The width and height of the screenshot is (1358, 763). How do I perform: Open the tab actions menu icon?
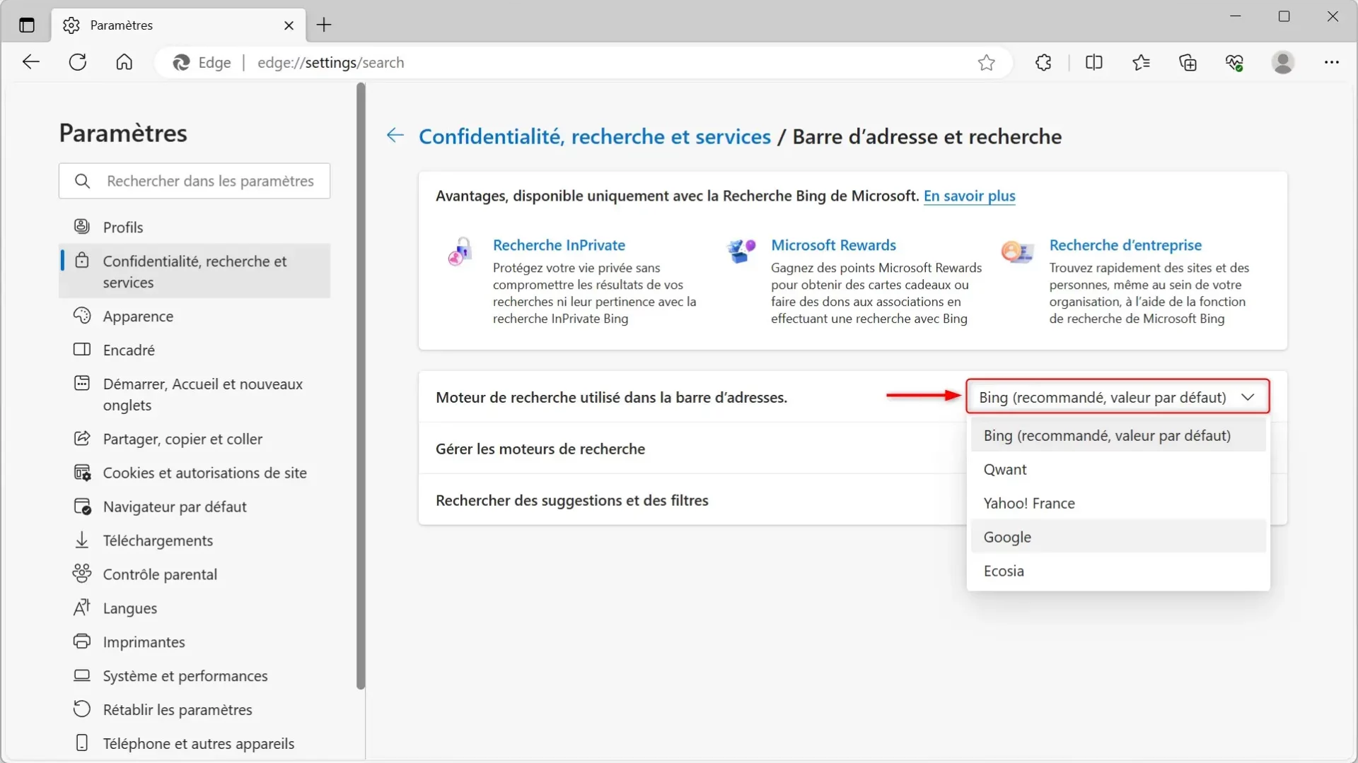point(27,25)
